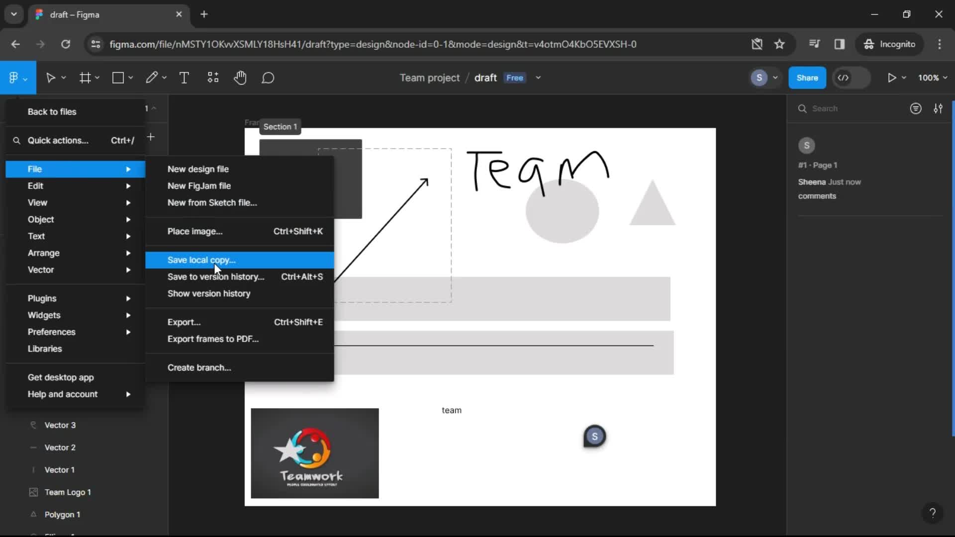The height and width of the screenshot is (537, 955).
Task: Select the Hand tool
Action: tap(240, 78)
